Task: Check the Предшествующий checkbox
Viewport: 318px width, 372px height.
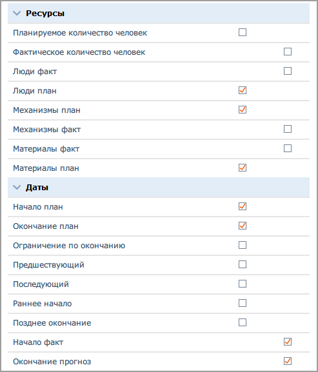Action: pos(243,264)
